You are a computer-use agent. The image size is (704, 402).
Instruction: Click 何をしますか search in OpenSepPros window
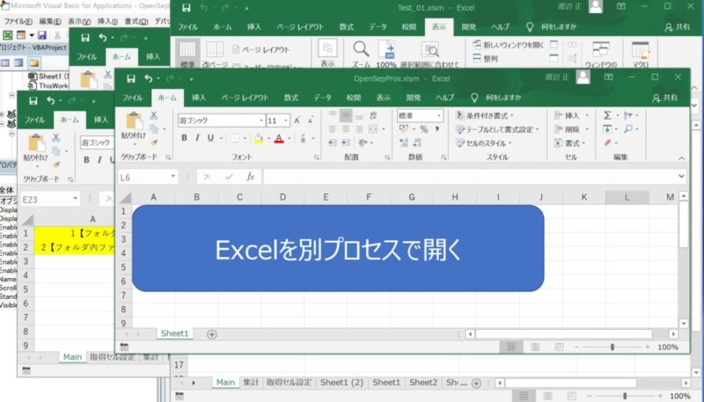point(502,98)
